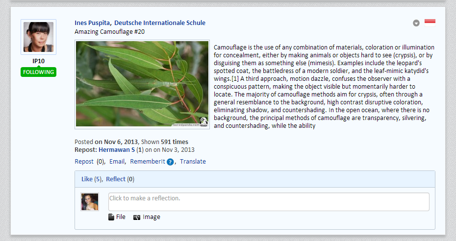Open the post options dropdown arrow
Image resolution: width=456 pixels, height=241 pixels.
[x=416, y=23]
